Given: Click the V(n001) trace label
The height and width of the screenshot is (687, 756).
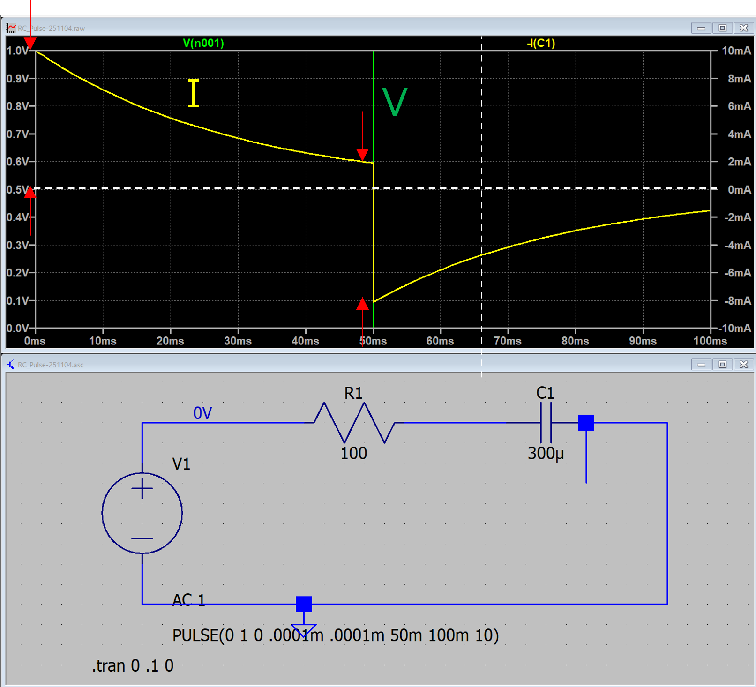Looking at the screenshot, I should click(203, 43).
